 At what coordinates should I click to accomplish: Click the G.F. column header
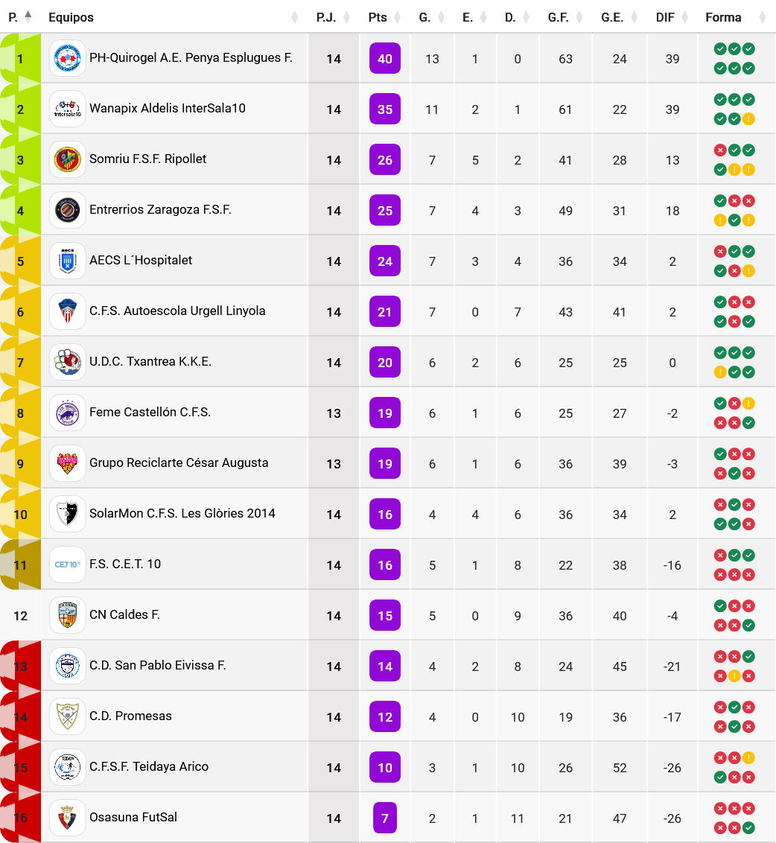(559, 17)
